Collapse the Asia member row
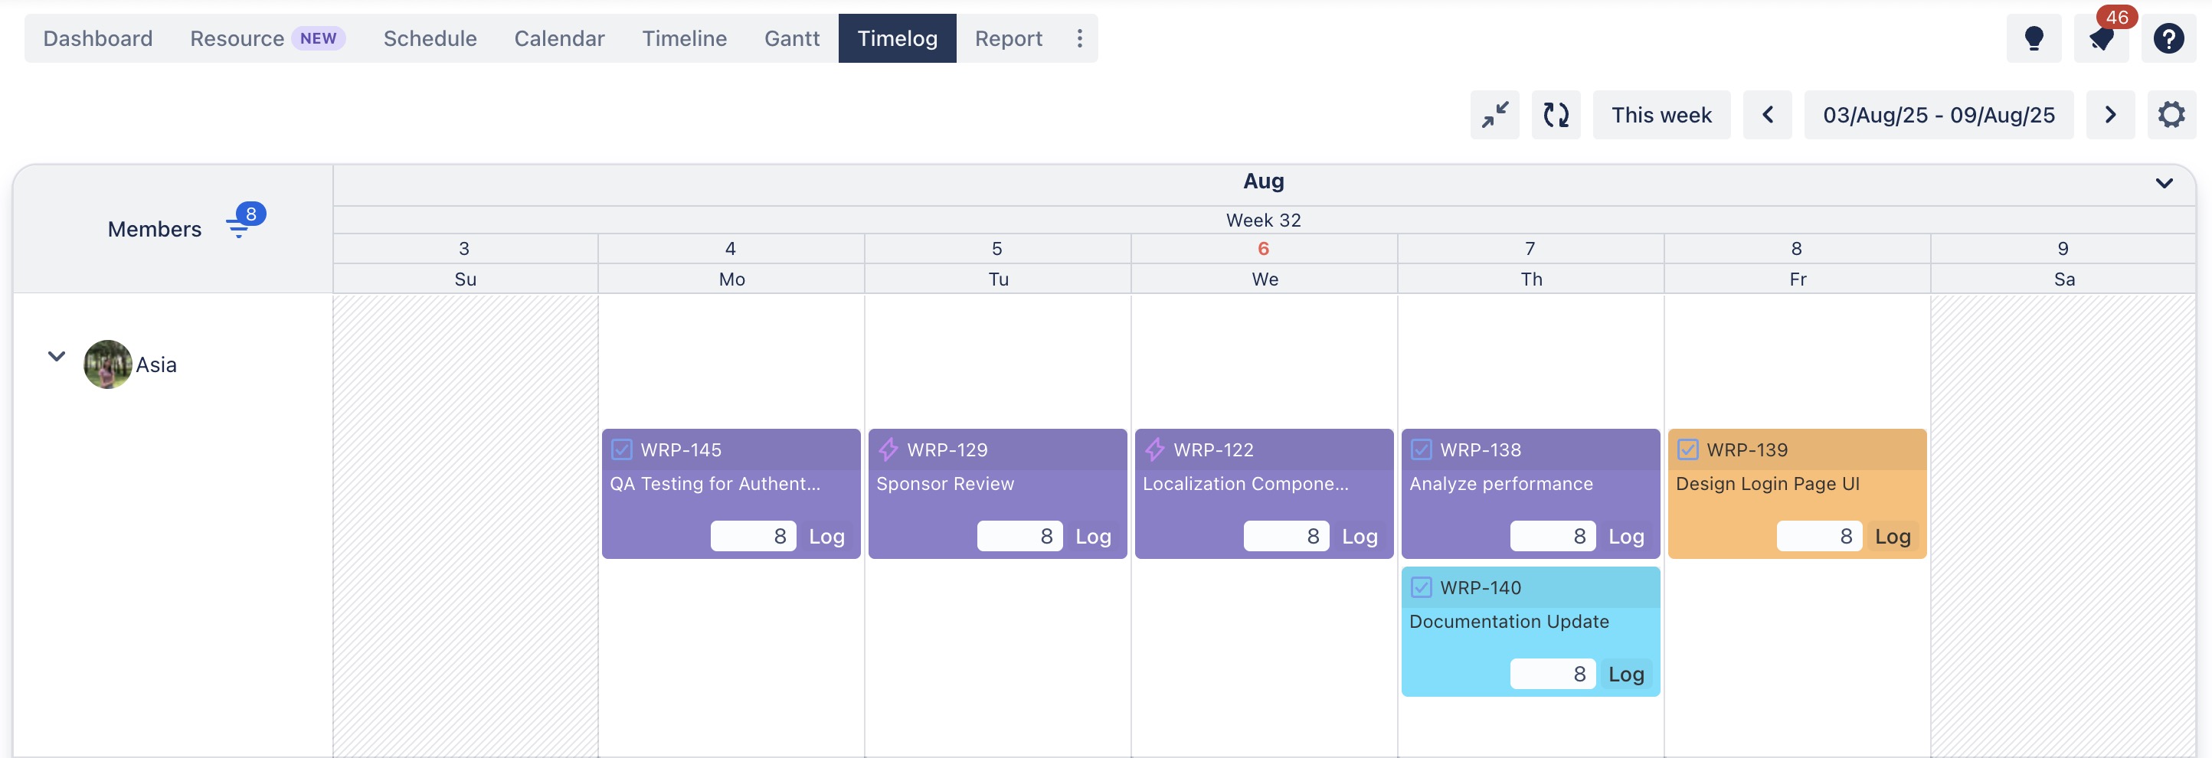The width and height of the screenshot is (2212, 758). point(57,356)
